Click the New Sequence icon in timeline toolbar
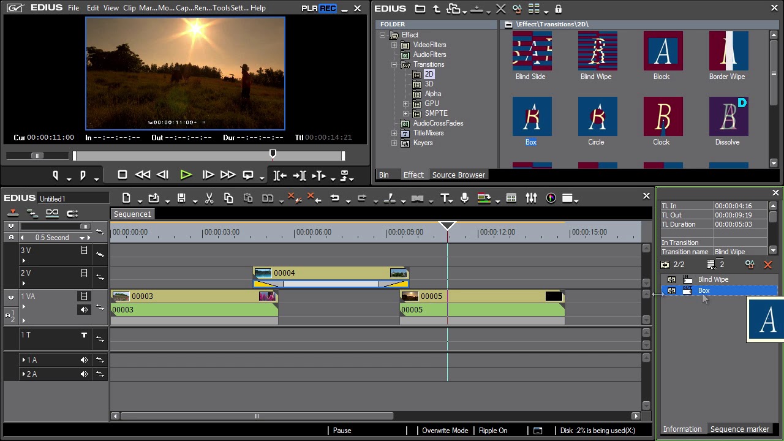The width and height of the screenshot is (784, 441). [126, 198]
